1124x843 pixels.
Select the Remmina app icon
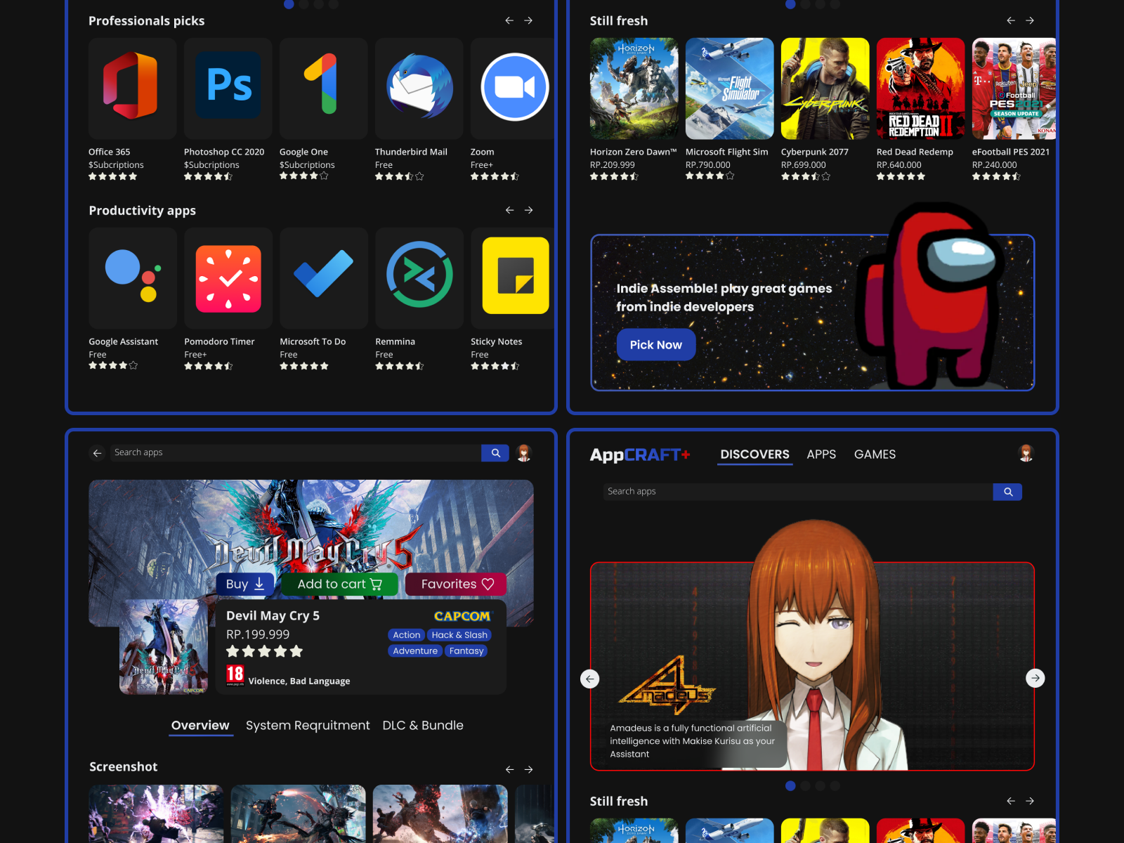coord(419,278)
